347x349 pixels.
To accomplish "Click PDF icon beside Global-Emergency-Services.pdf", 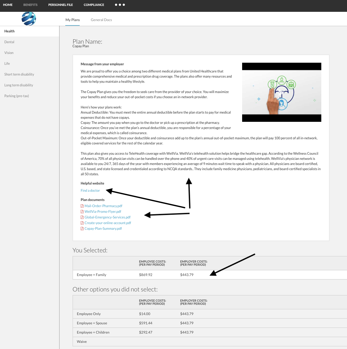I will tap(82, 217).
